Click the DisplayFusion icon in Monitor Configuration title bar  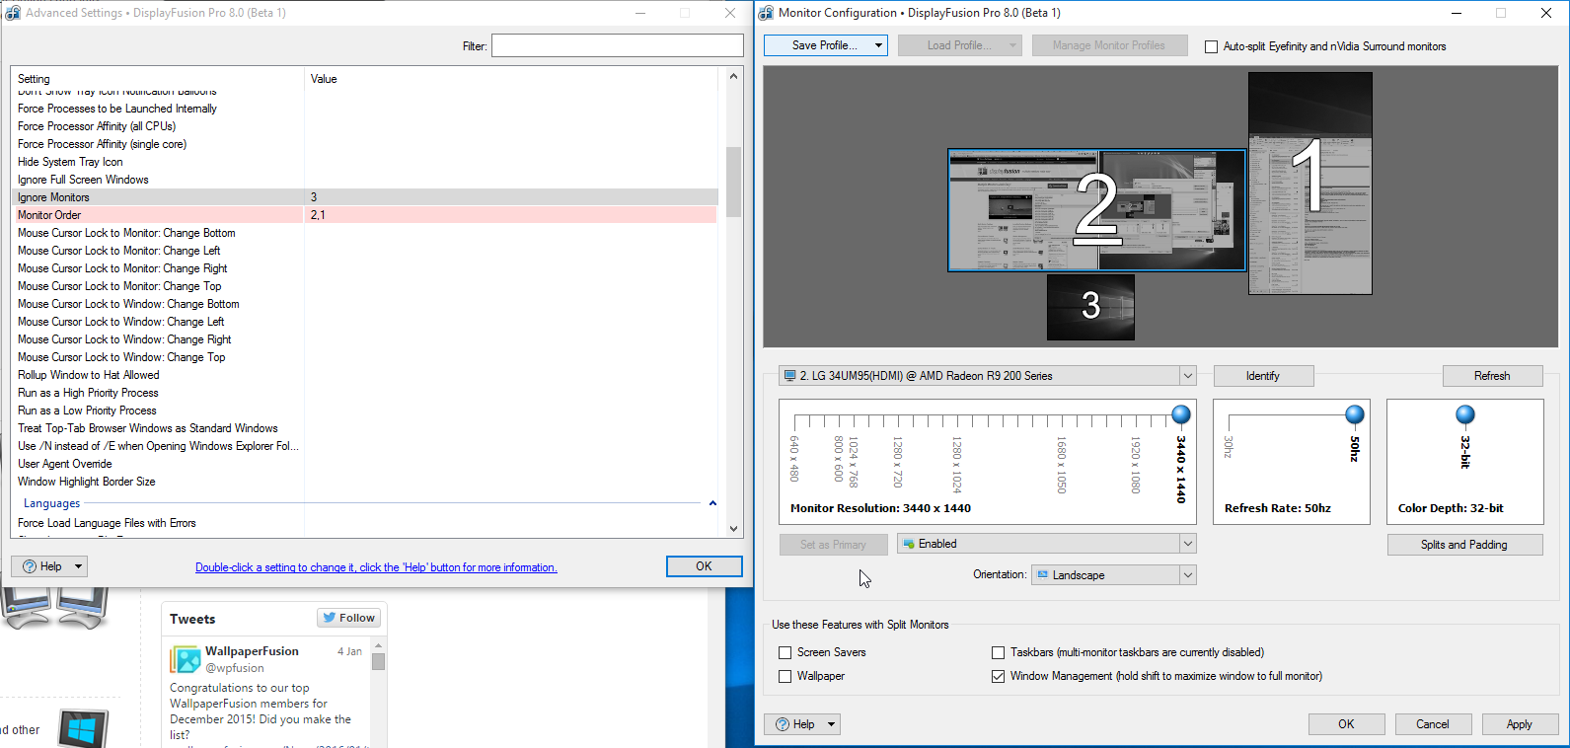tap(766, 13)
